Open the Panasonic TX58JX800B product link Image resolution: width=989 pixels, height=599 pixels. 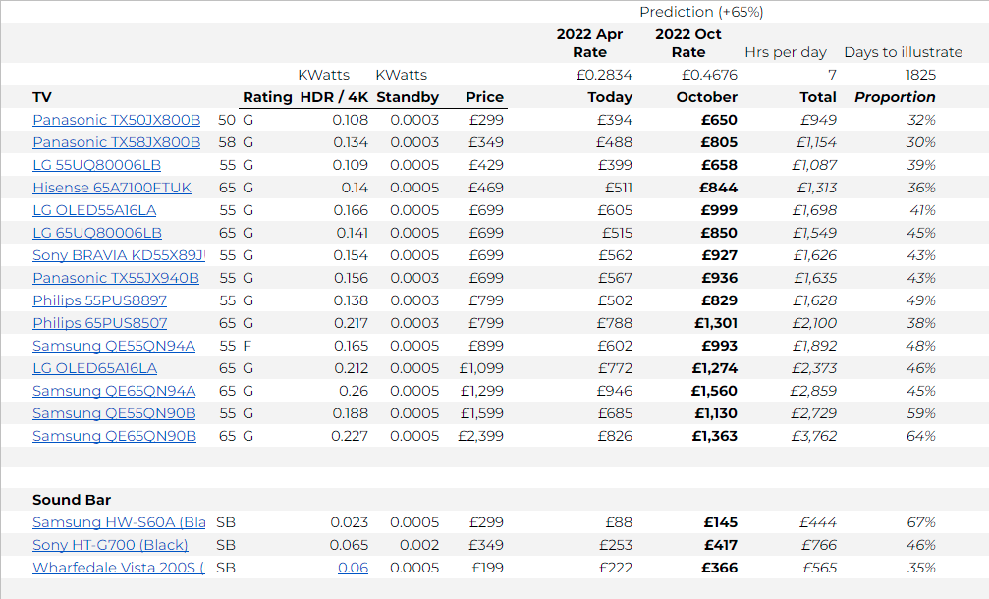(116, 142)
